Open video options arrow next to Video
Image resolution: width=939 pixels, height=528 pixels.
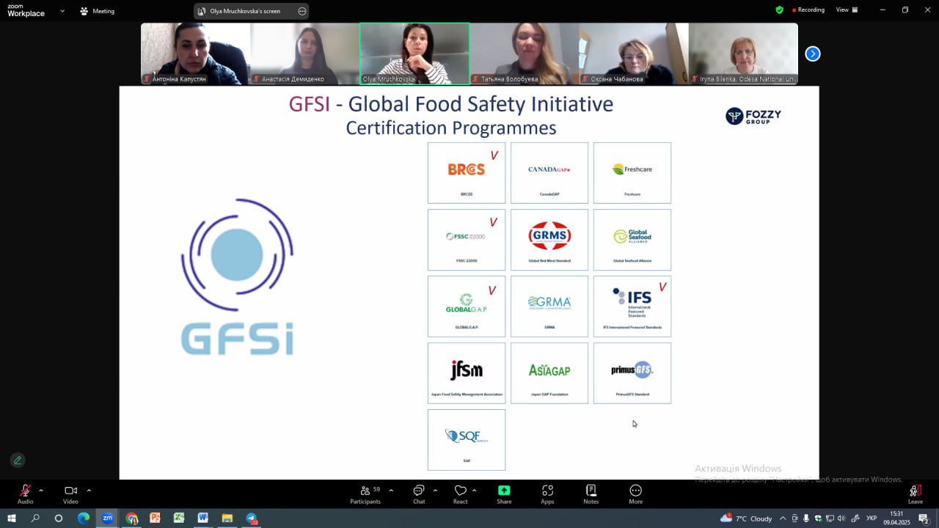click(x=89, y=490)
